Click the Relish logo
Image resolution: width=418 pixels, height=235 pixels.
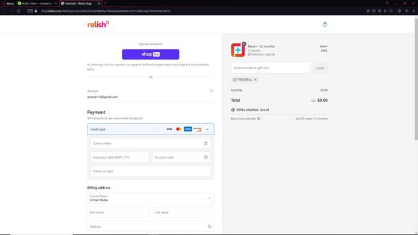click(x=98, y=24)
